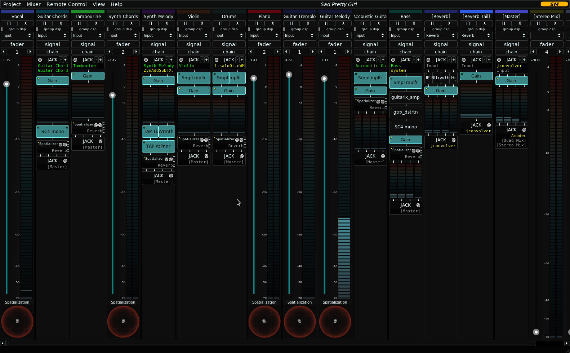Viewport: 570px width, 353px height.
Task: Click the + button on Tambourine's JACK input
Action: [101, 60]
